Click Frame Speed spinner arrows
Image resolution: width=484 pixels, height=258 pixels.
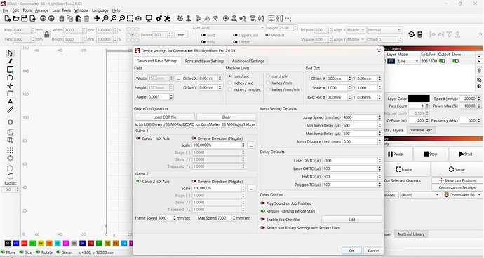pyautogui.click(x=175, y=217)
